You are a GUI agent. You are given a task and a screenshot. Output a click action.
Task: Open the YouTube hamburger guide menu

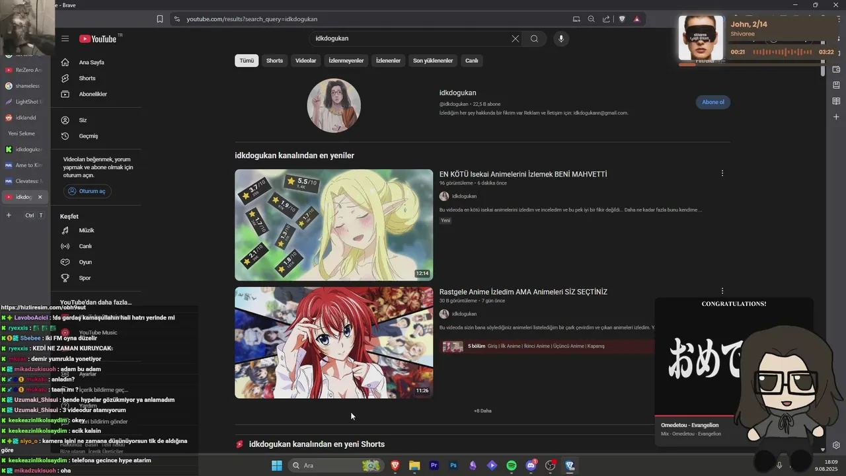[65, 38]
